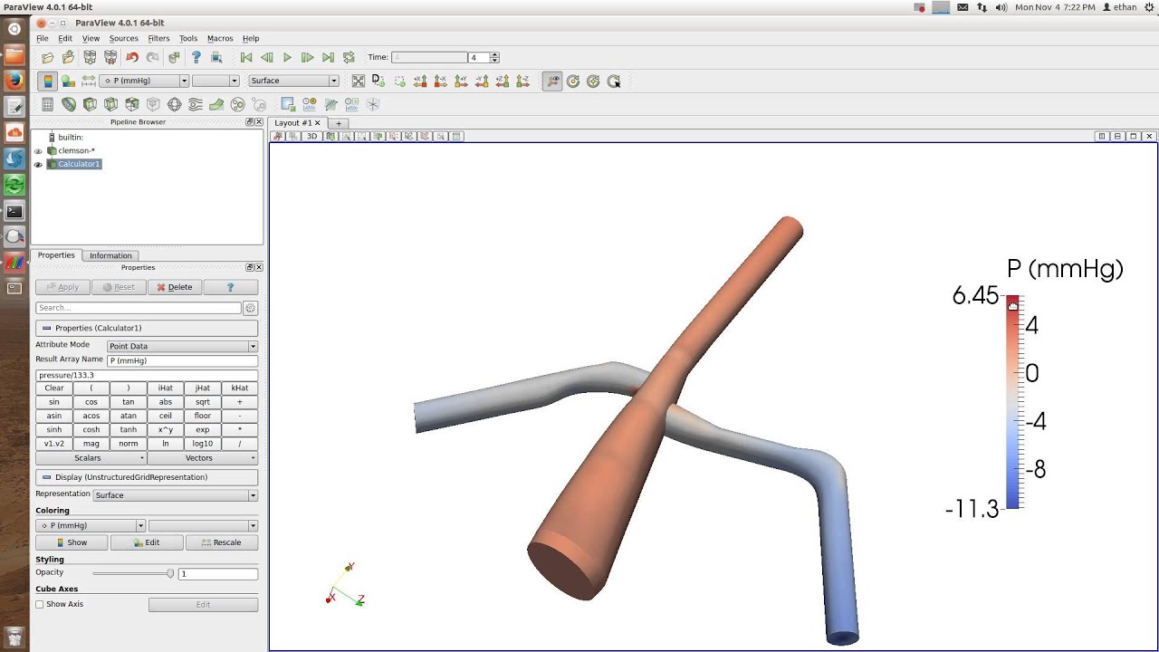The height and width of the screenshot is (652, 1159).
Task: Click the Delete button in Properties
Action: (174, 287)
